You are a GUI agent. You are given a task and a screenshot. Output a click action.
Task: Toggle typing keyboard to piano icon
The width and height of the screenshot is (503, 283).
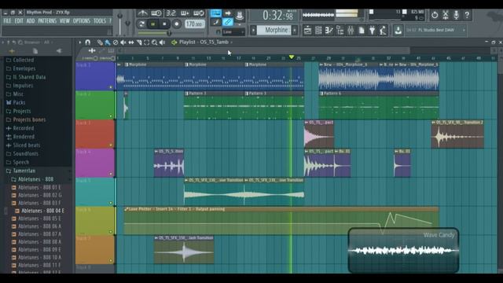pyautogui.click(x=216, y=13)
